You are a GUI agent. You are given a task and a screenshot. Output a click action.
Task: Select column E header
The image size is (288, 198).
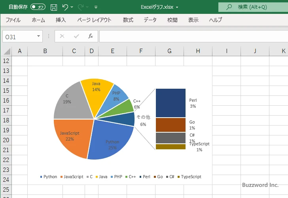[113, 51]
